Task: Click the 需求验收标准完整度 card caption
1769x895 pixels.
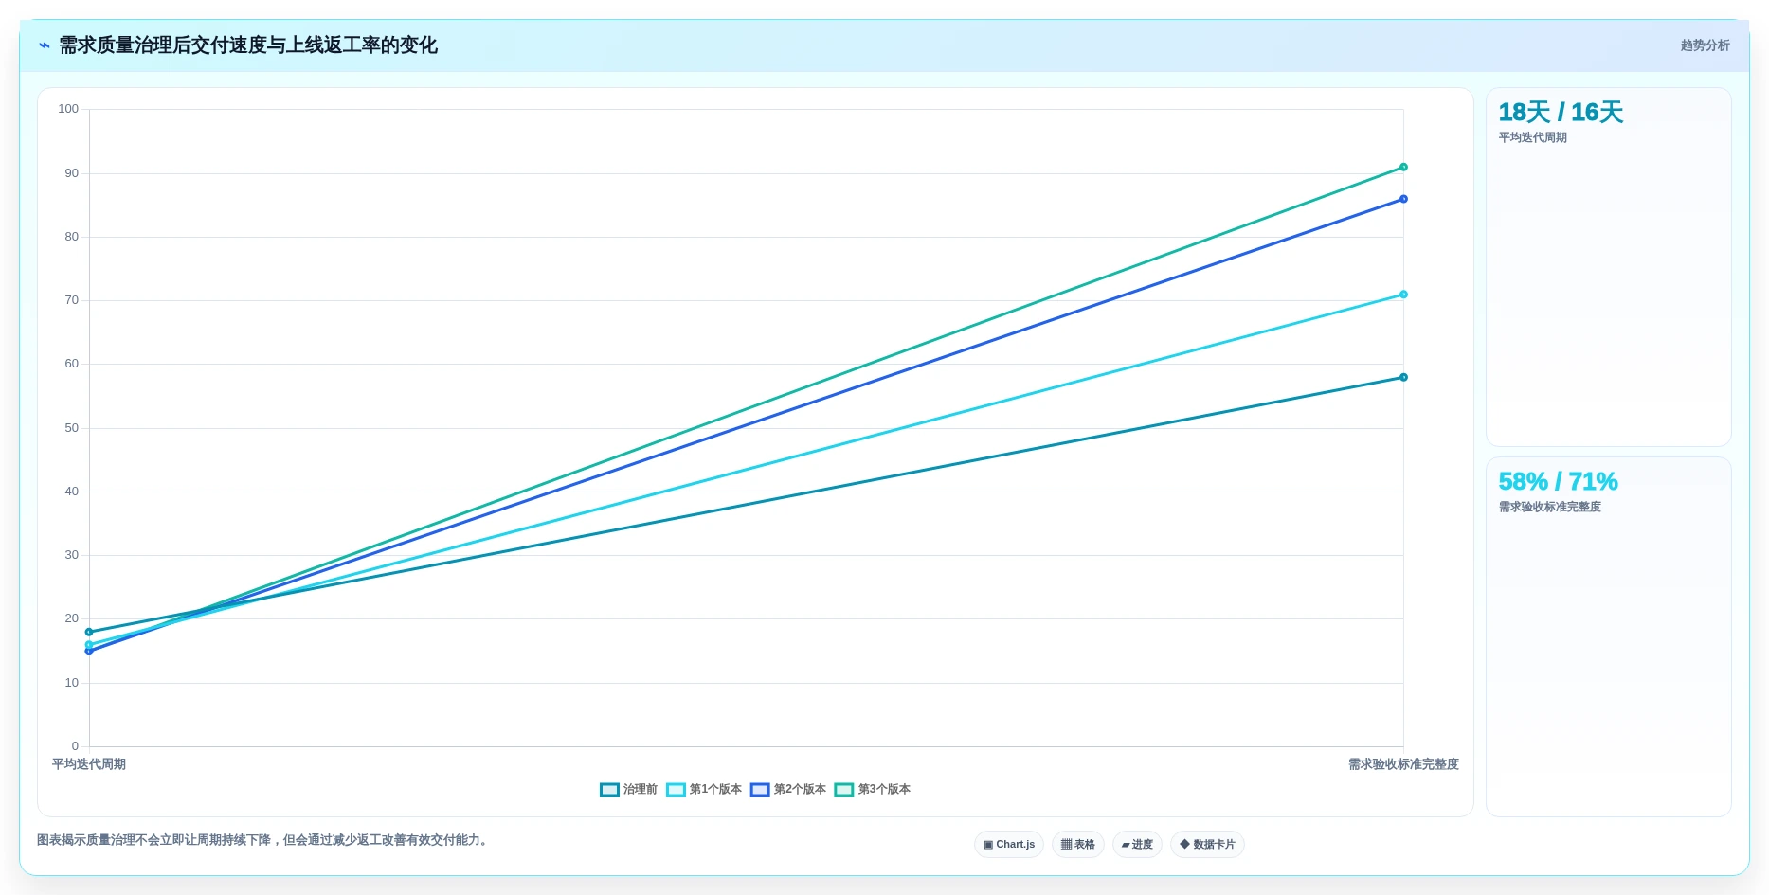Action: pyautogui.click(x=1549, y=507)
